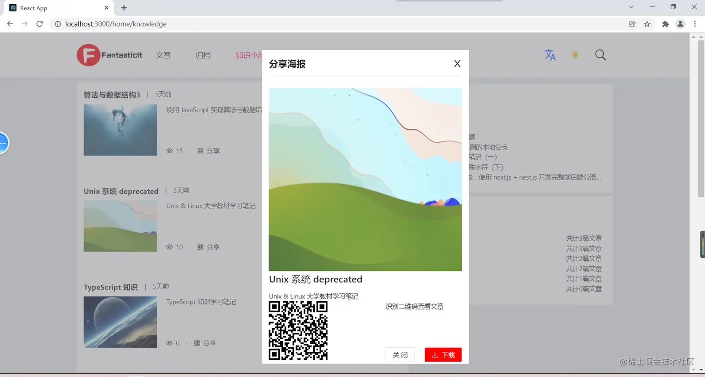Click the 算法与数据结构3 cover thumbnail
The width and height of the screenshot is (705, 377).
click(x=120, y=130)
